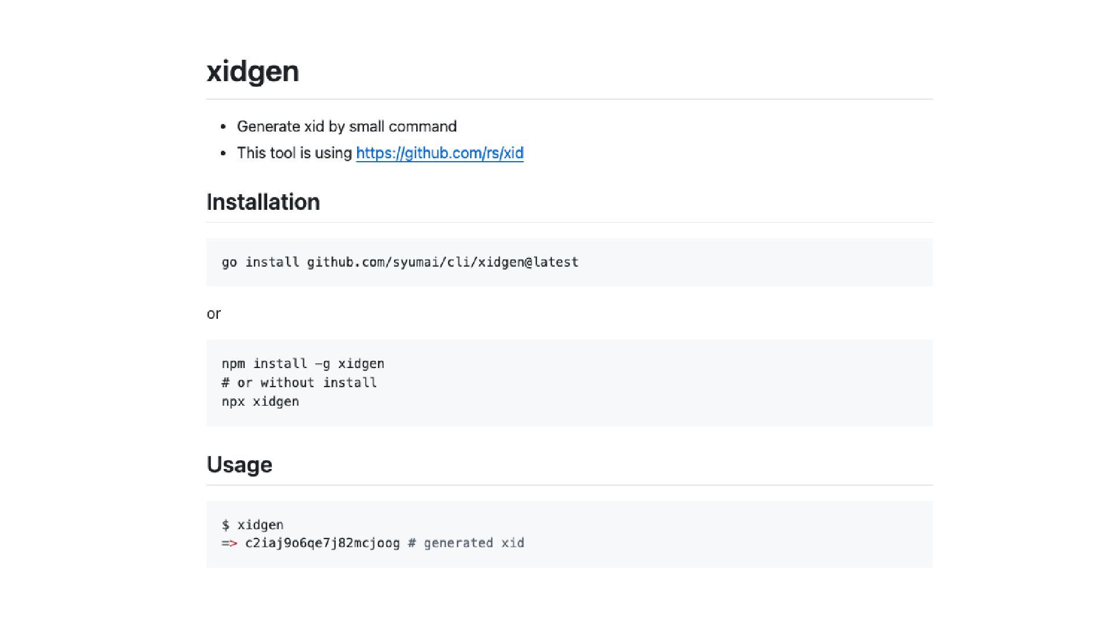Click the second bullet point marker
This screenshot has width=1113, height=626.
coord(223,154)
